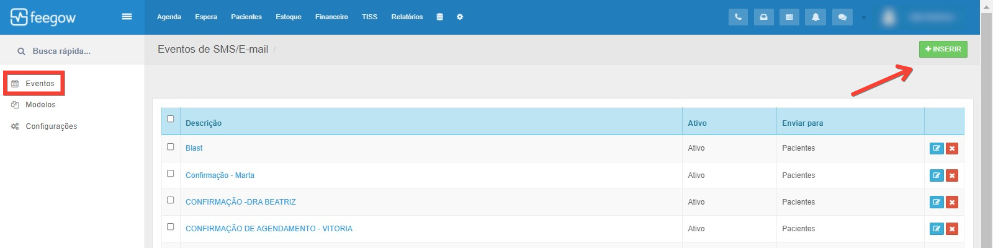Select Configurações in the sidebar

pyautogui.click(x=52, y=126)
